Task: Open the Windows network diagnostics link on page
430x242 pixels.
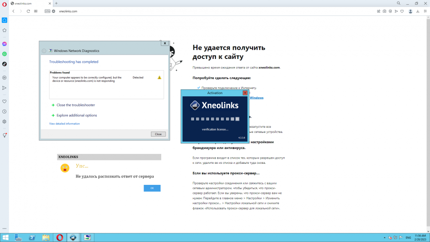Action: click(256, 98)
